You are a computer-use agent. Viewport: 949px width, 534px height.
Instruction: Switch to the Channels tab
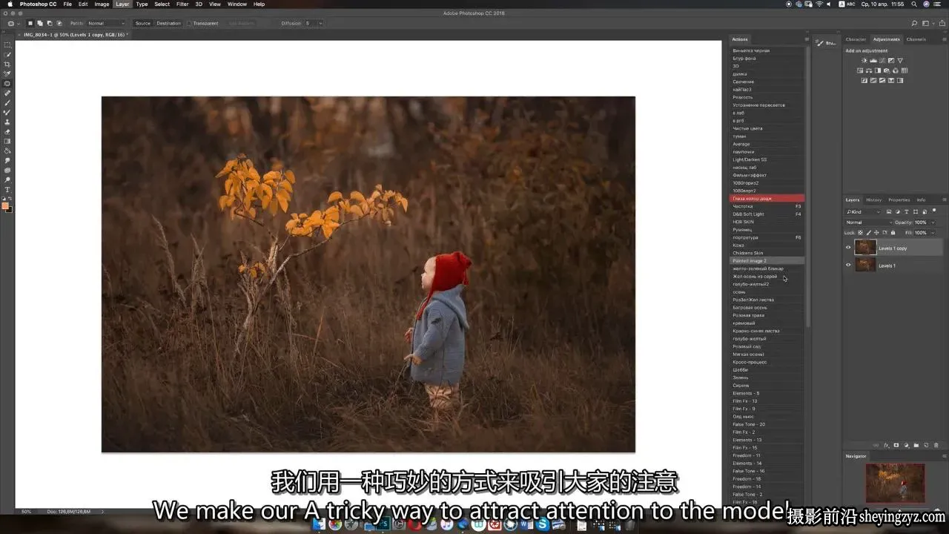click(x=916, y=39)
